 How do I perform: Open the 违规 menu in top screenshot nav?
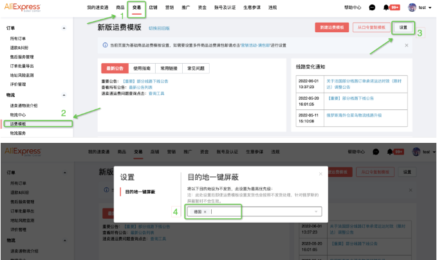click(273, 8)
